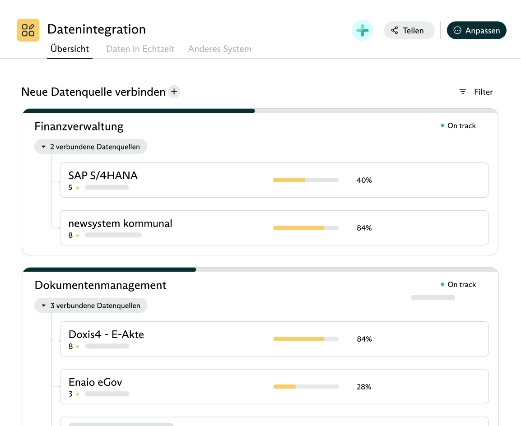
Task: Click the Finanzverwaltung On track status
Action: pyautogui.click(x=458, y=126)
